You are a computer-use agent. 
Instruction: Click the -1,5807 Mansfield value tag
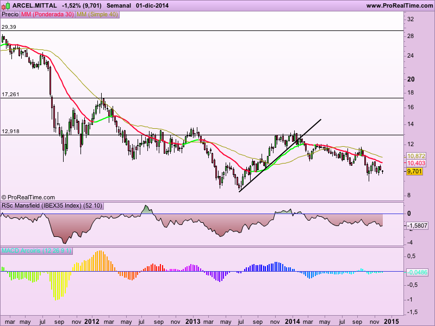(x=417, y=225)
